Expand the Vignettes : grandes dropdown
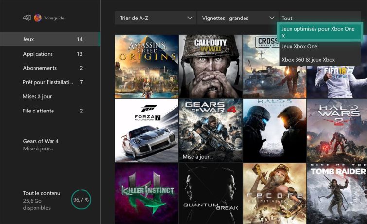The height and width of the screenshot is (224, 367). (x=238, y=18)
